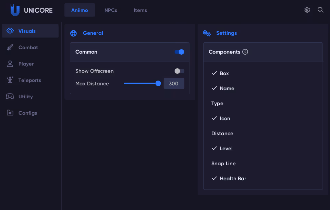
Task: Click the Max Distance slider handle
Action: [x=158, y=83]
